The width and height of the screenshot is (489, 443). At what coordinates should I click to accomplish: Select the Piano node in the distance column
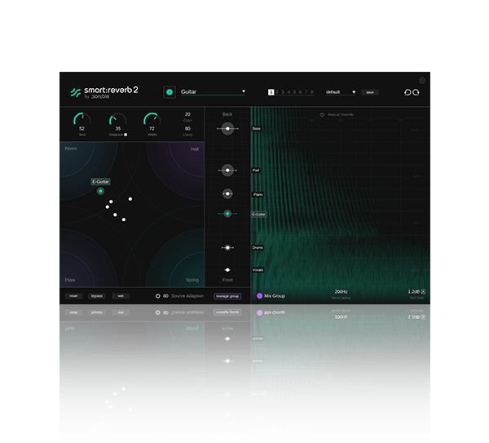pyautogui.click(x=227, y=194)
